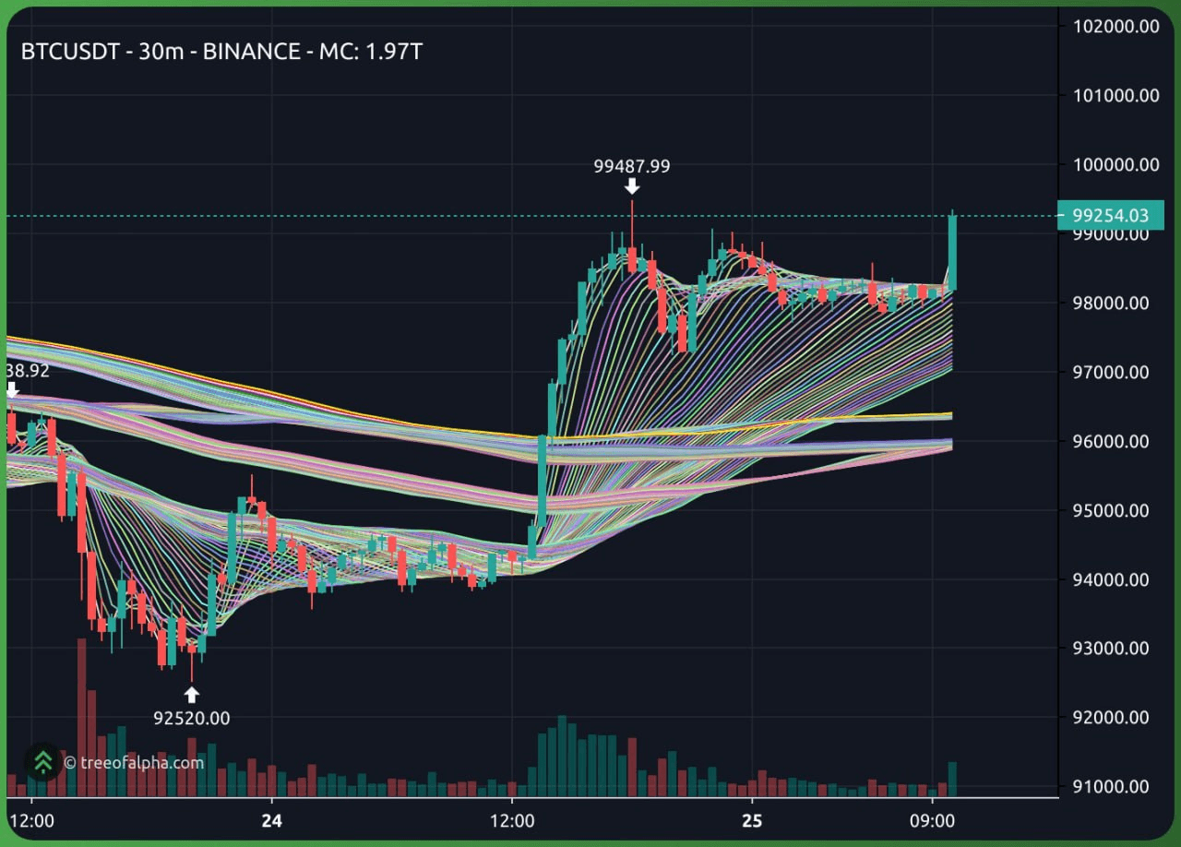Click the BTCUSDT - 30m - BINANCE chart title
1181x847 pixels.
pyautogui.click(x=221, y=52)
